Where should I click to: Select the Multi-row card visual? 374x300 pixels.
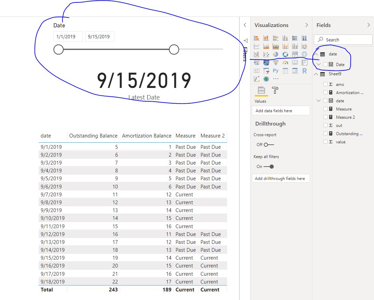(304, 63)
